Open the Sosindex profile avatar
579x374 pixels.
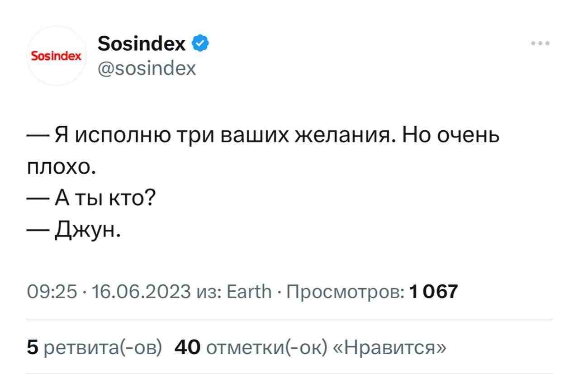tap(56, 56)
